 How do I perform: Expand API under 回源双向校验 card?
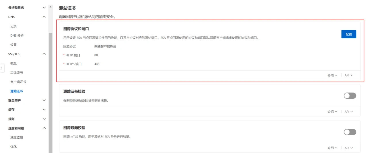click(348, 148)
